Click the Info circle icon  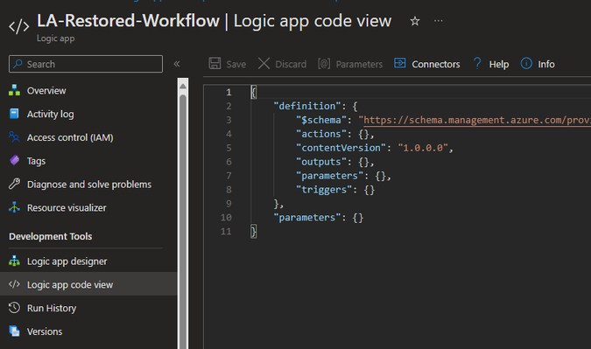coord(526,63)
